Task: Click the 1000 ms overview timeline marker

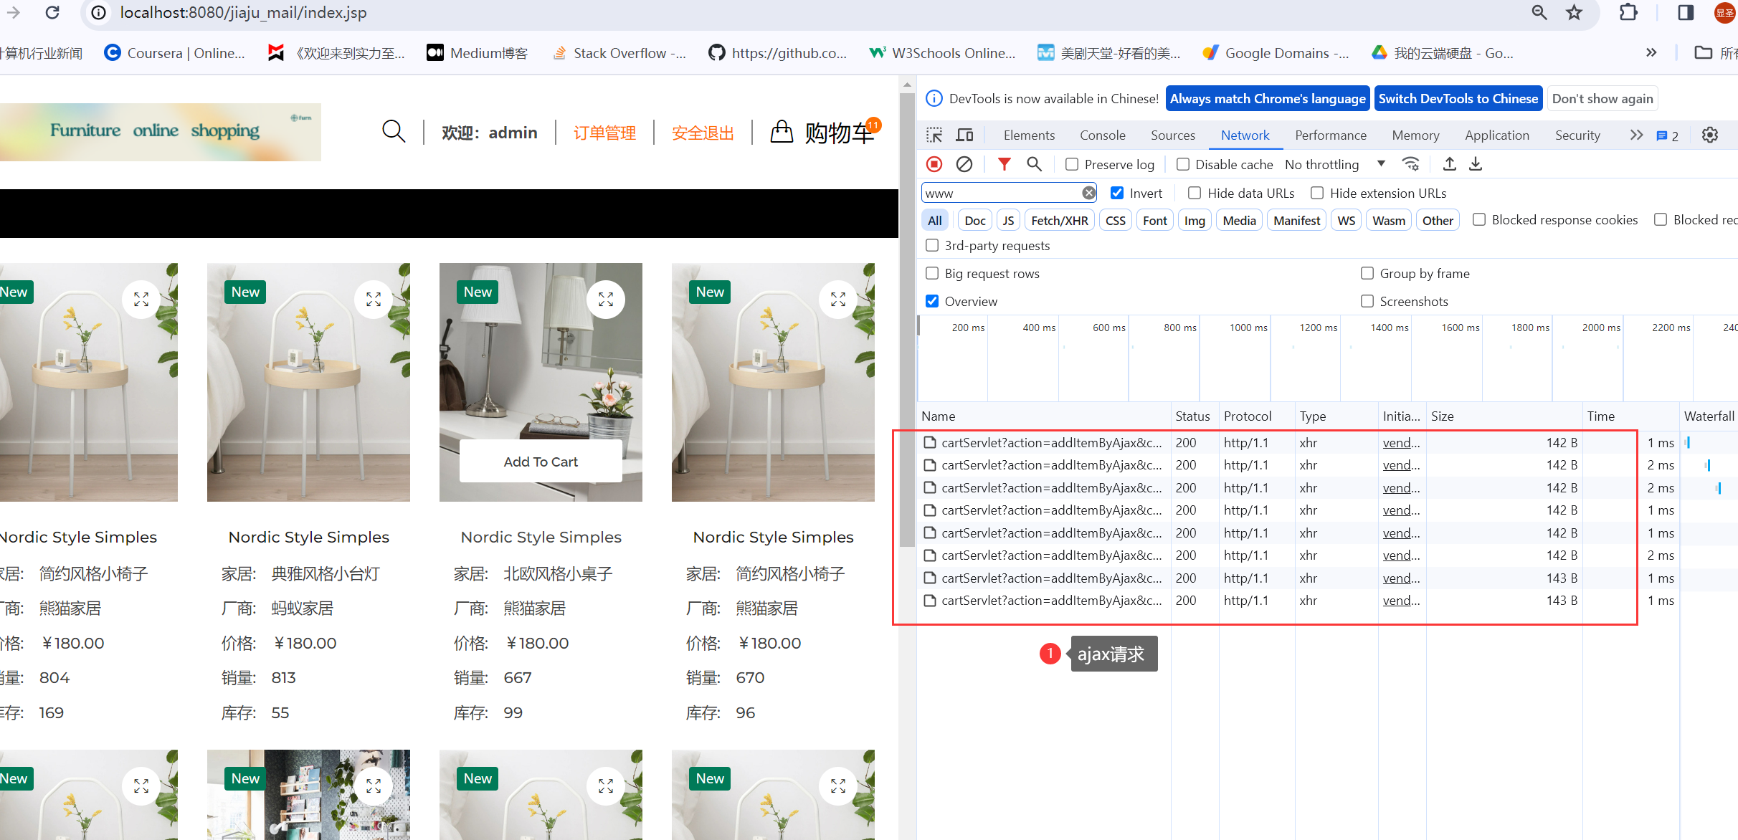Action: [x=1248, y=328]
